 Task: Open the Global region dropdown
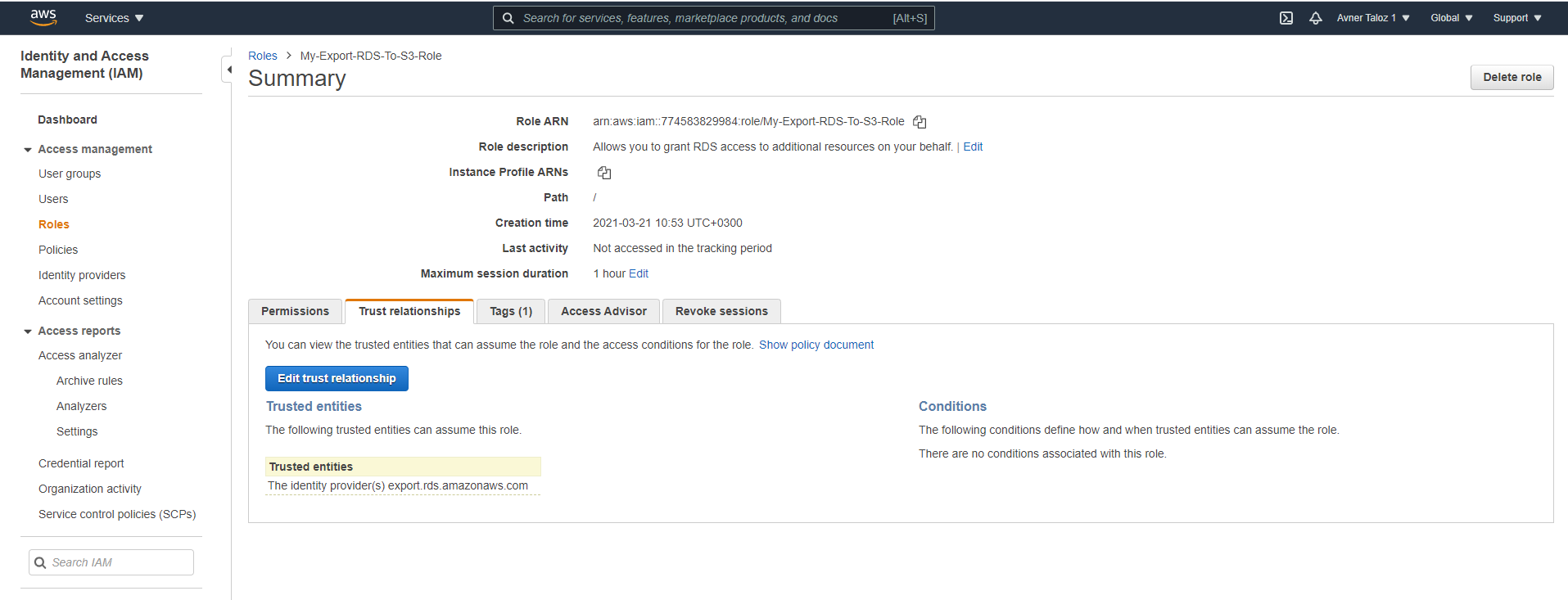tap(1451, 18)
